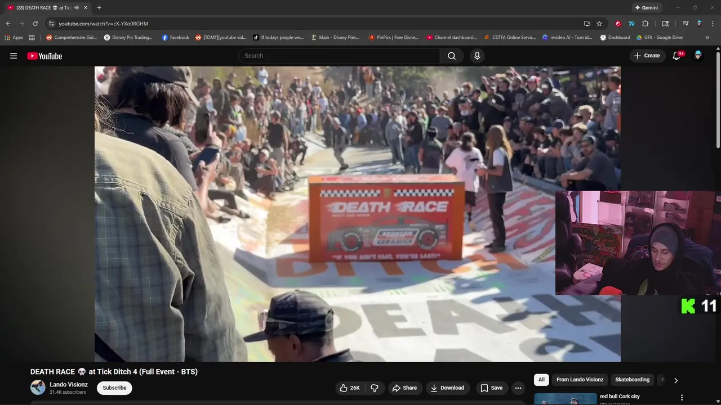
Task: Subscribe to Lando Visionz
Action: [x=114, y=388]
